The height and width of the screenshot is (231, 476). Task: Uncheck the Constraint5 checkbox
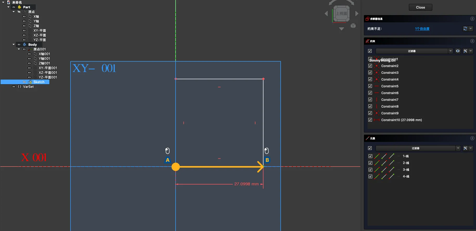[370, 86]
